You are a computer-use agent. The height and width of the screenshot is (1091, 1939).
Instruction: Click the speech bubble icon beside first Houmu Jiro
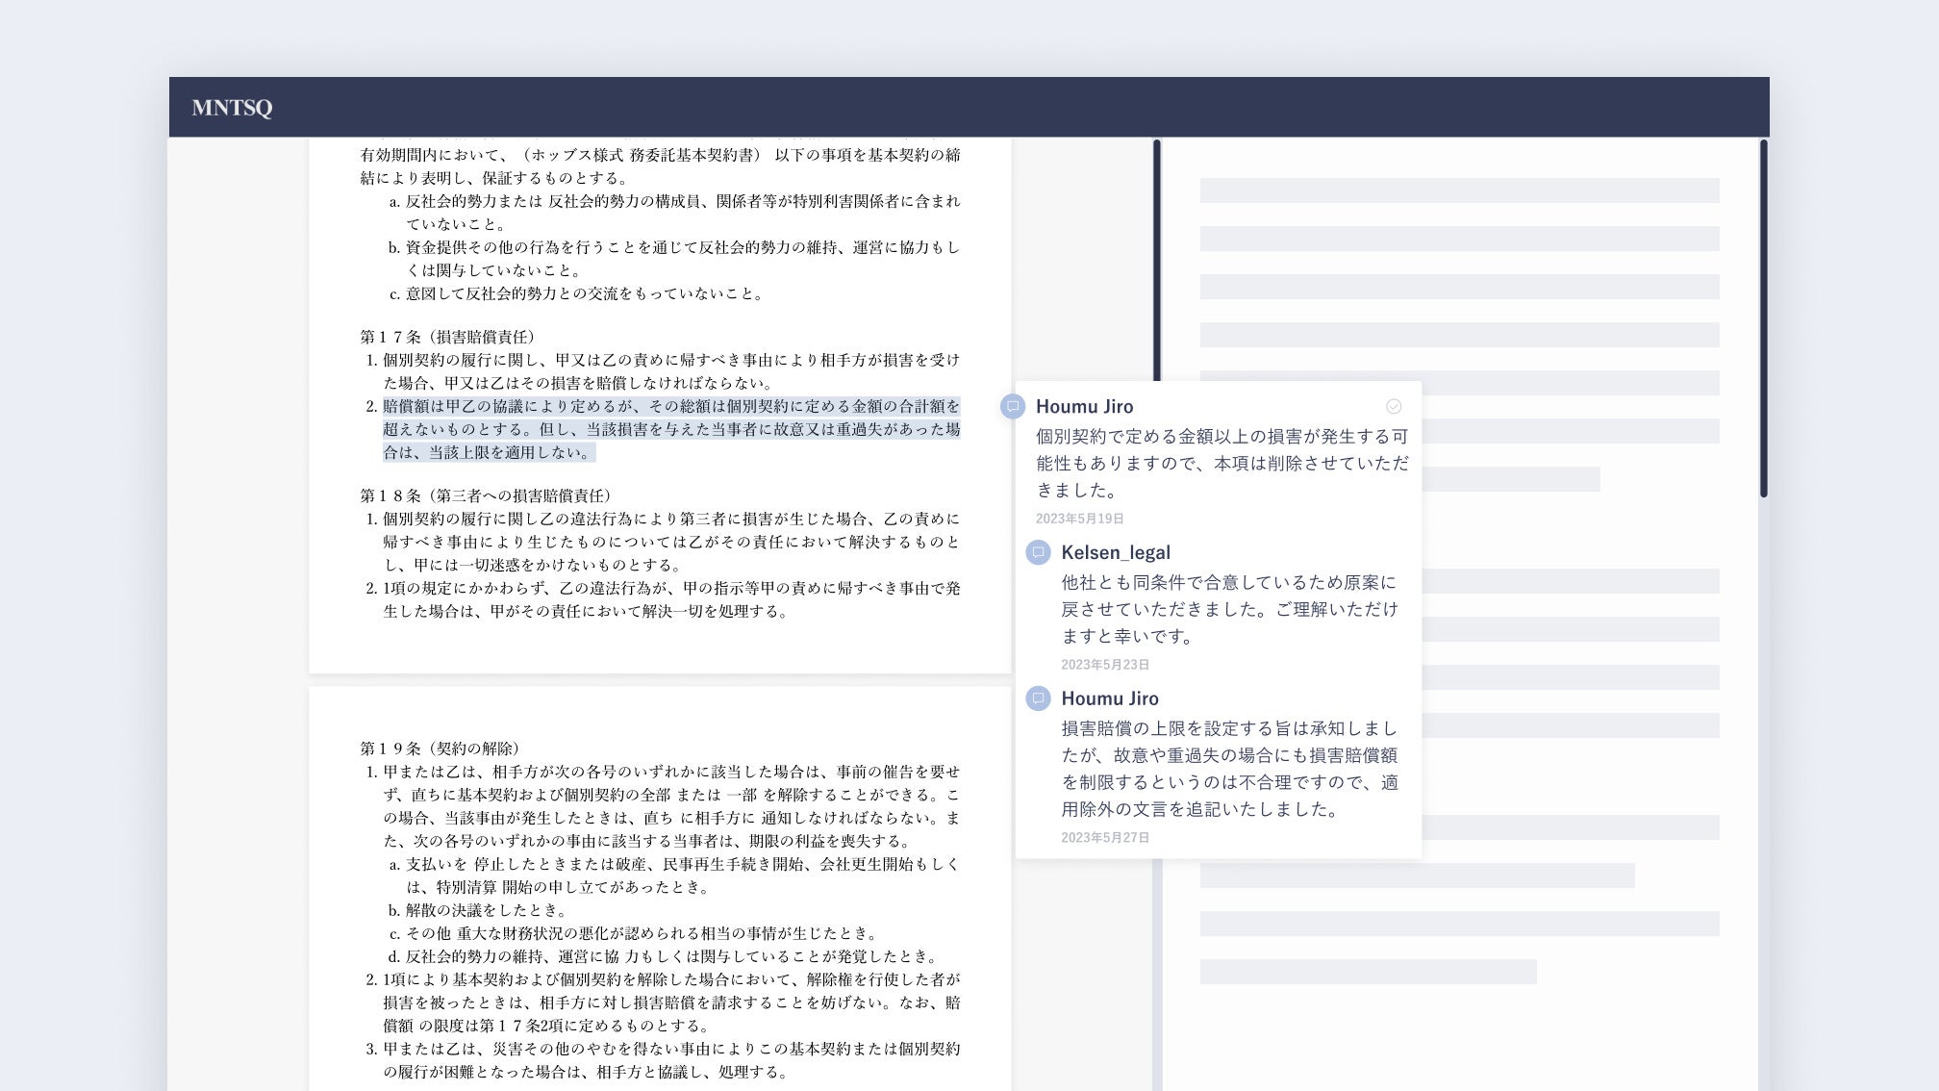(x=1012, y=406)
